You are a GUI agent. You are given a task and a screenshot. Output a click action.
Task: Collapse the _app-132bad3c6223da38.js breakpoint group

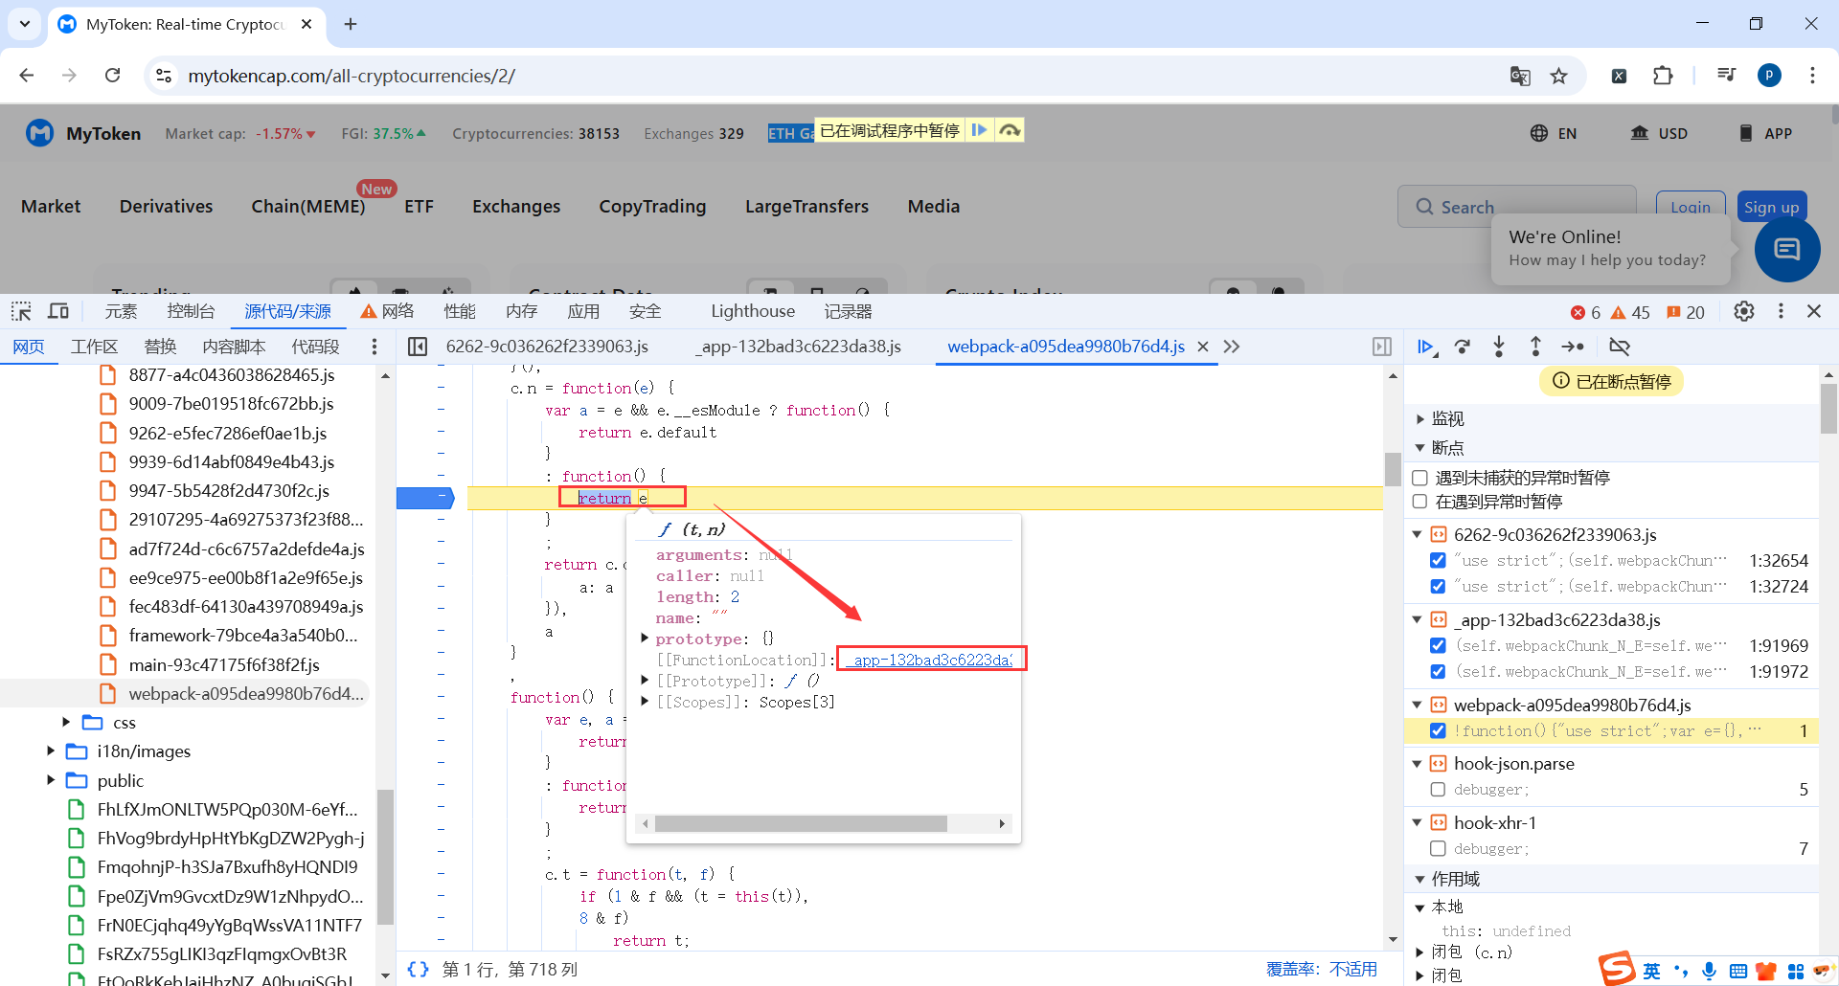click(x=1418, y=620)
